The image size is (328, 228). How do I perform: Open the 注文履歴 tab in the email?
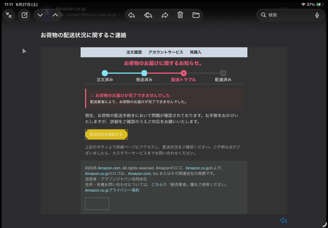[x=134, y=52]
